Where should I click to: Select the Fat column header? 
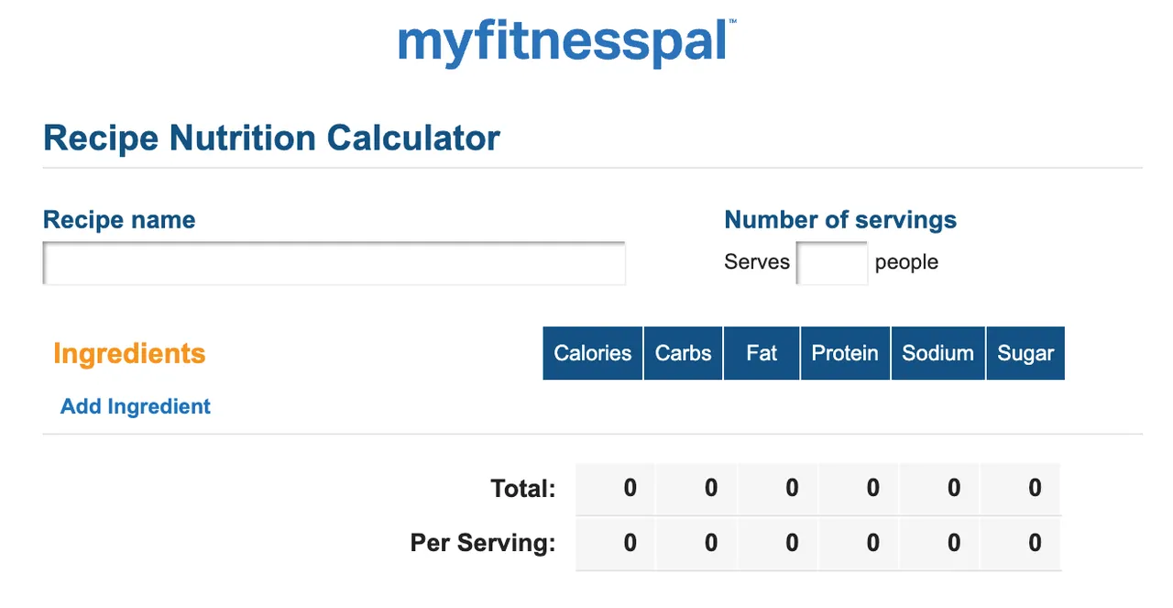click(762, 353)
